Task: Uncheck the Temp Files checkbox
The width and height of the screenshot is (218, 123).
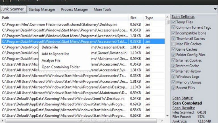Action: point(173,22)
